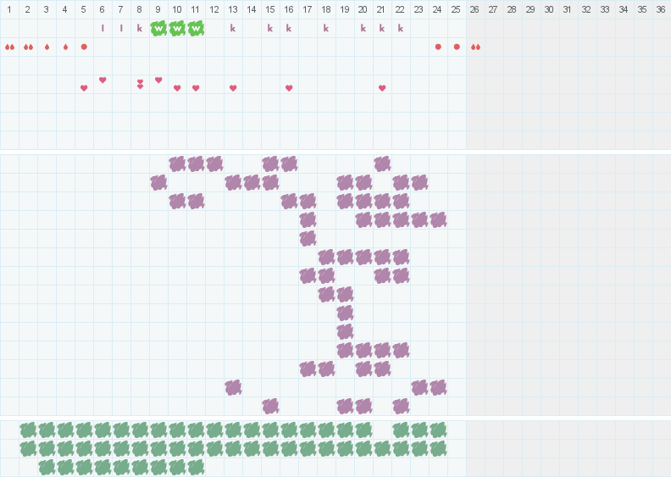The height and width of the screenshot is (477, 671).
Task: Select the double heart icon on day 8
Action: (x=140, y=84)
